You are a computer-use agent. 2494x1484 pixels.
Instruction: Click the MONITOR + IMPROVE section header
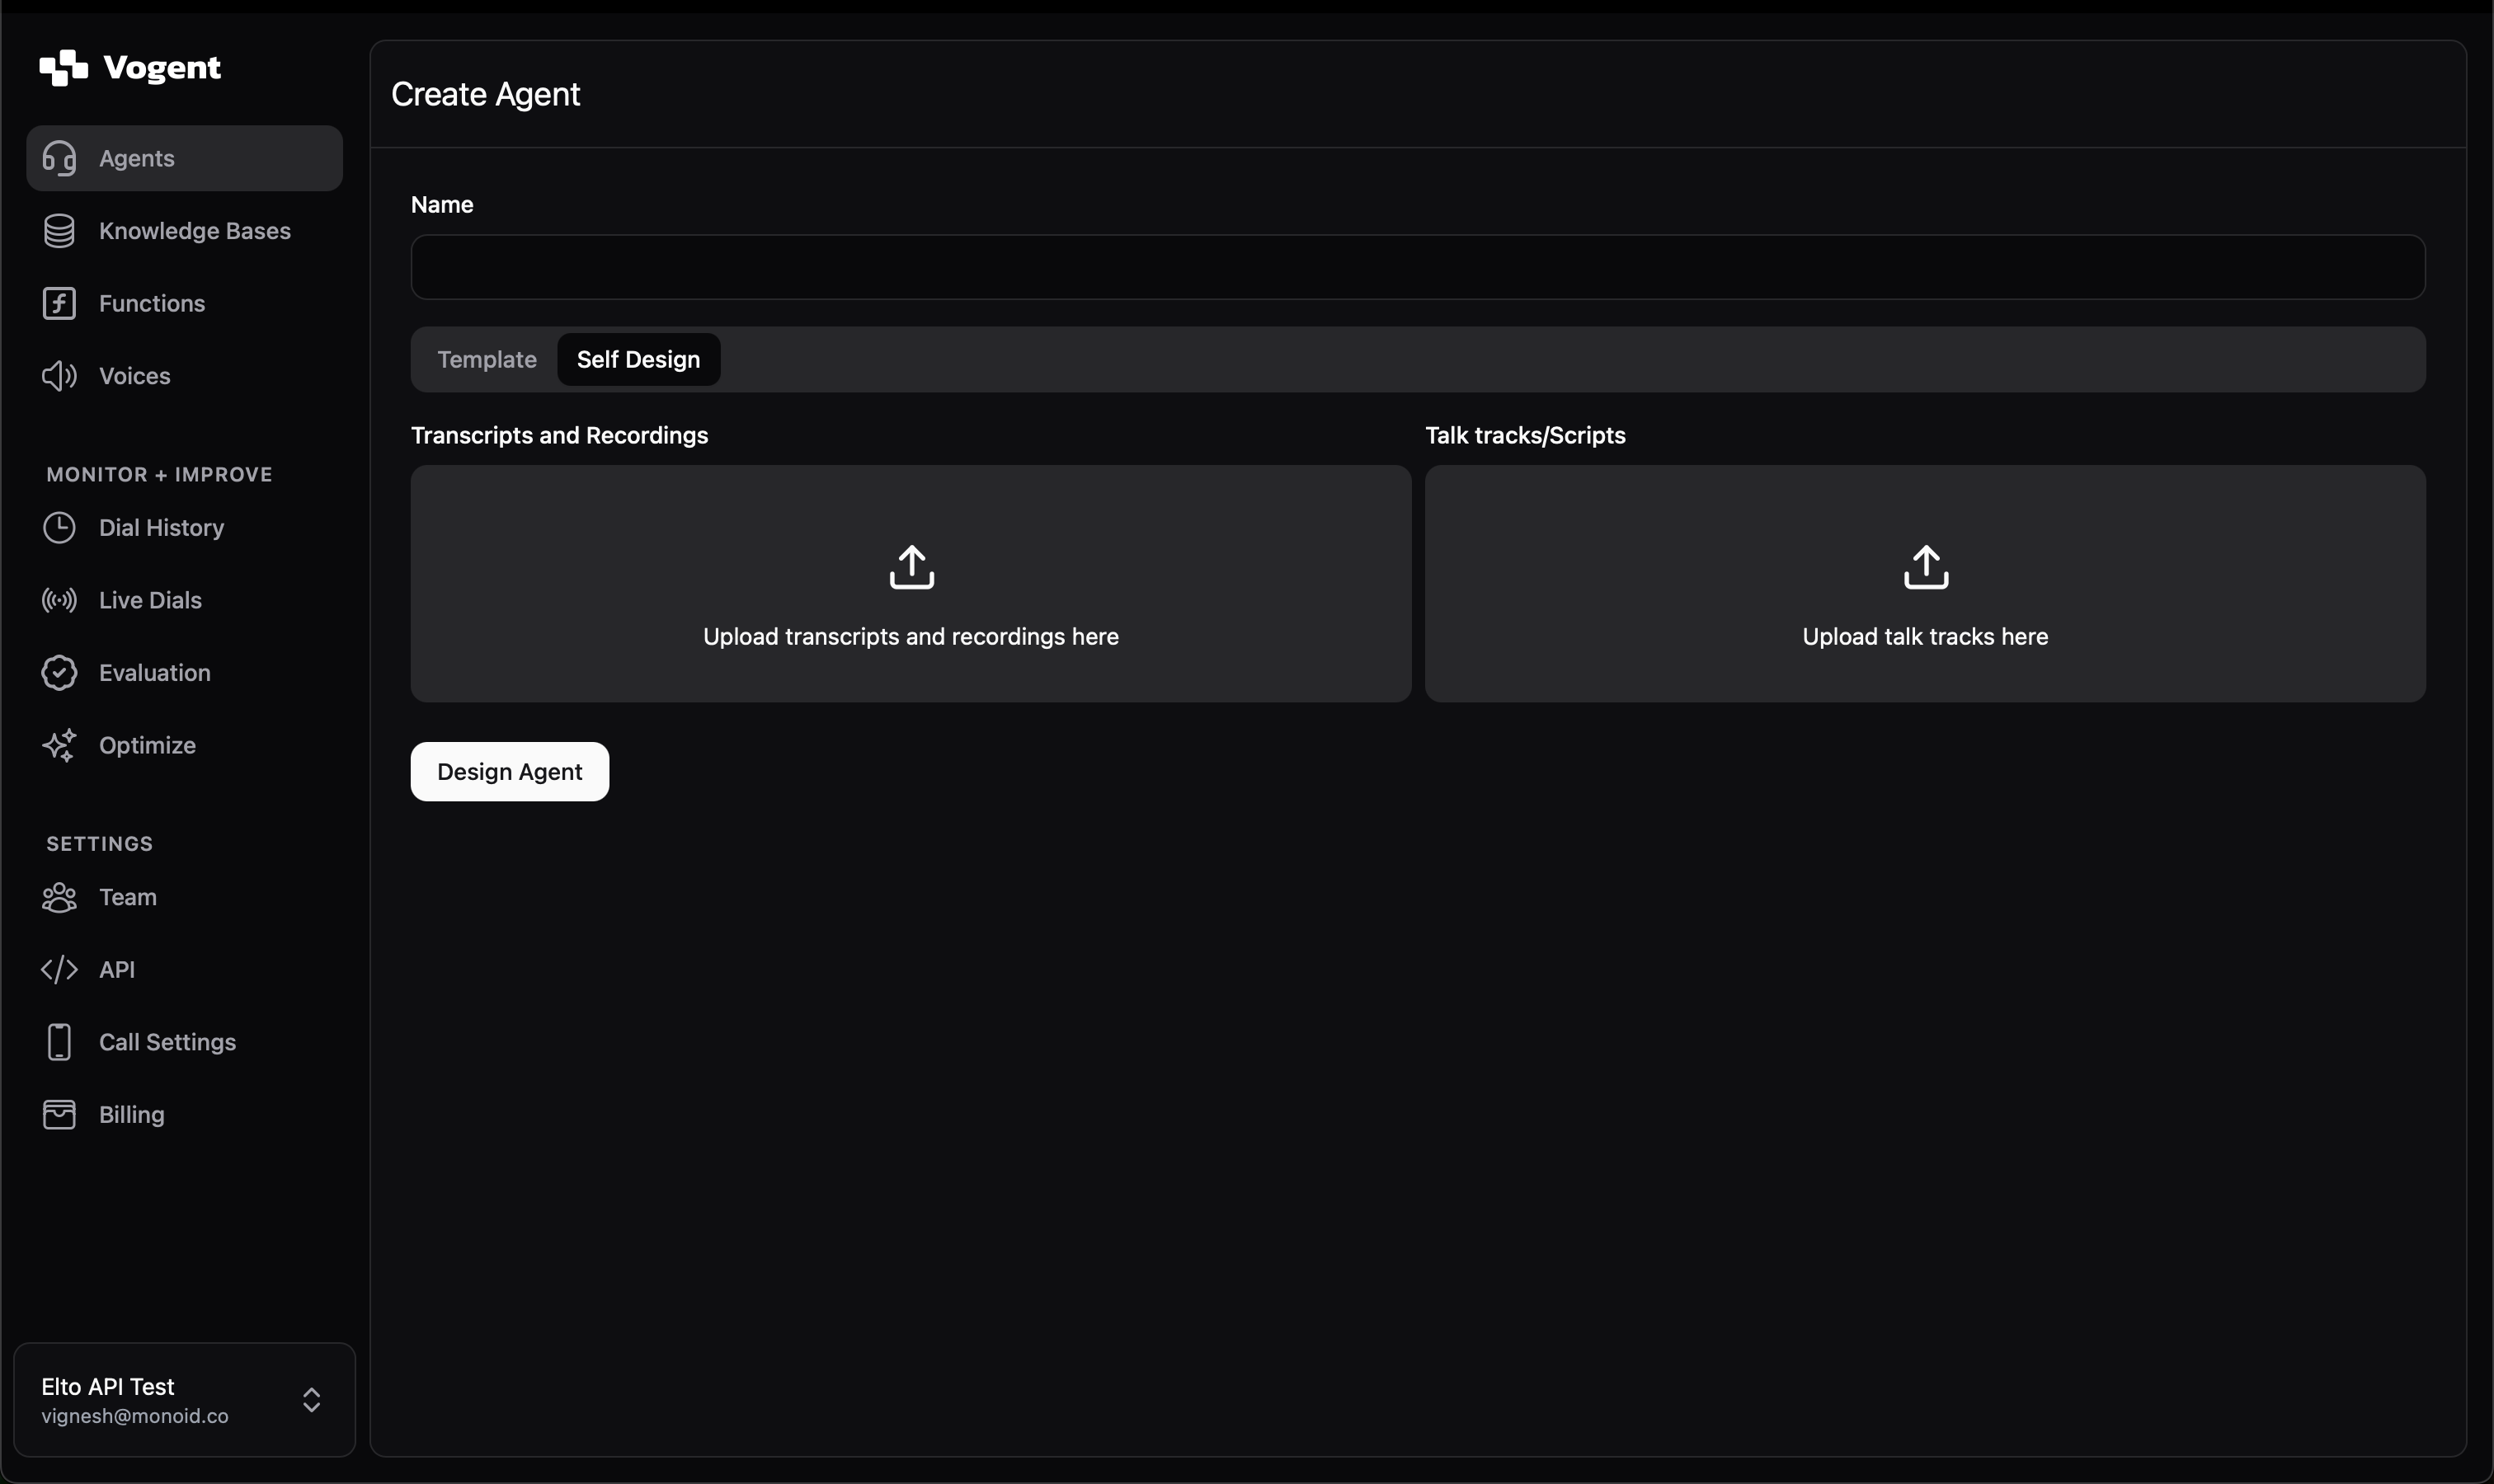159,475
